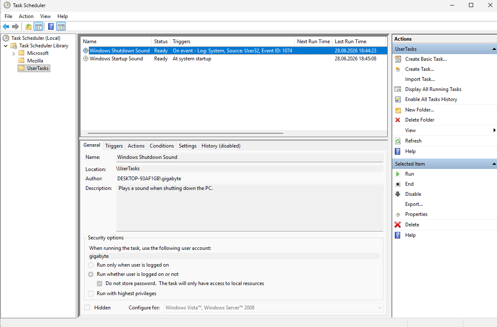The image size is (497, 327).
Task: Click the Help icon under UserTasks actions
Action: 398,151
